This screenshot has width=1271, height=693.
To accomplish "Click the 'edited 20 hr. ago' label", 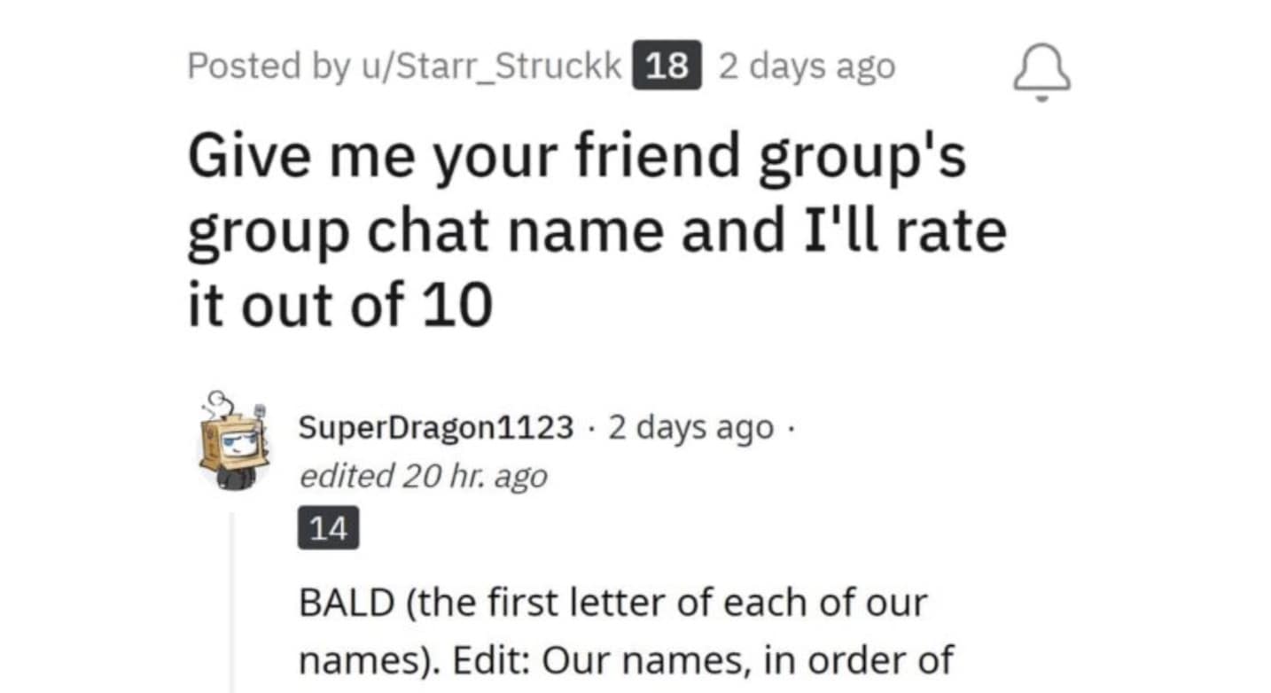I will (424, 476).
